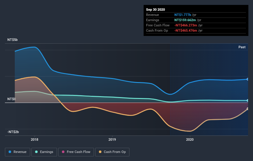Click the NT$5b y-axis label
The width and height of the screenshot is (253, 161).
coord(12,40)
